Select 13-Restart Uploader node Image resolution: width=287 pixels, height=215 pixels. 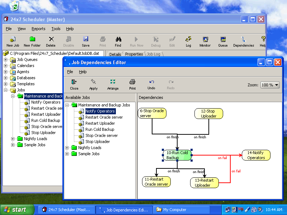point(204,183)
